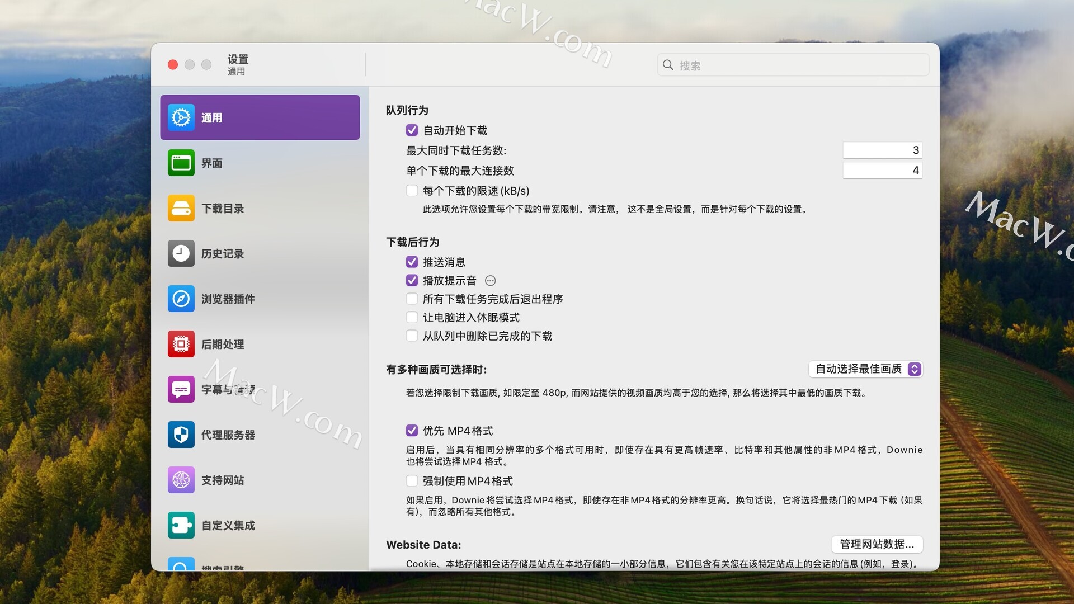Disable 播放提示音 checkbox
Screen dimensions: 1074x604
(412, 280)
